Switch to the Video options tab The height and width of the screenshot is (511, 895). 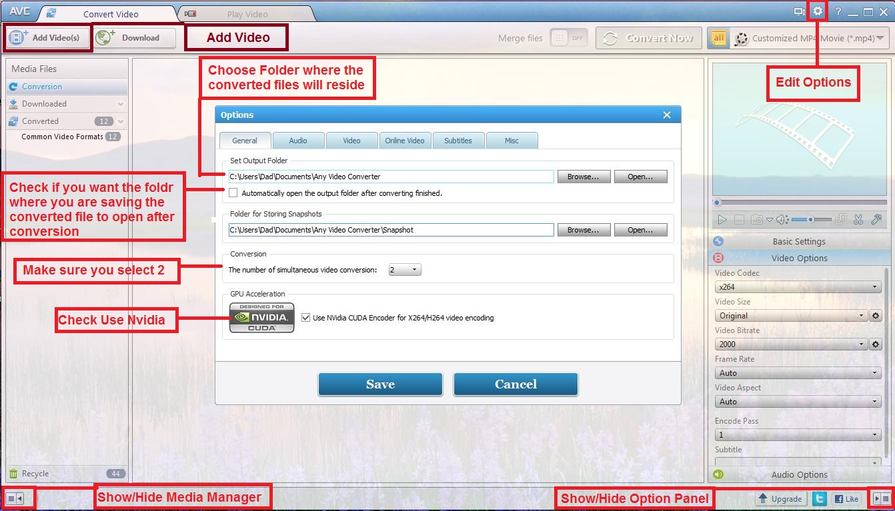pos(351,141)
